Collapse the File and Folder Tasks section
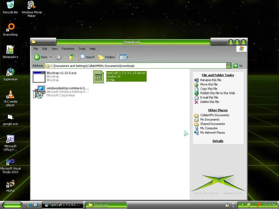Image resolution: width=279 pixels, height=209 pixels. (x=218, y=75)
